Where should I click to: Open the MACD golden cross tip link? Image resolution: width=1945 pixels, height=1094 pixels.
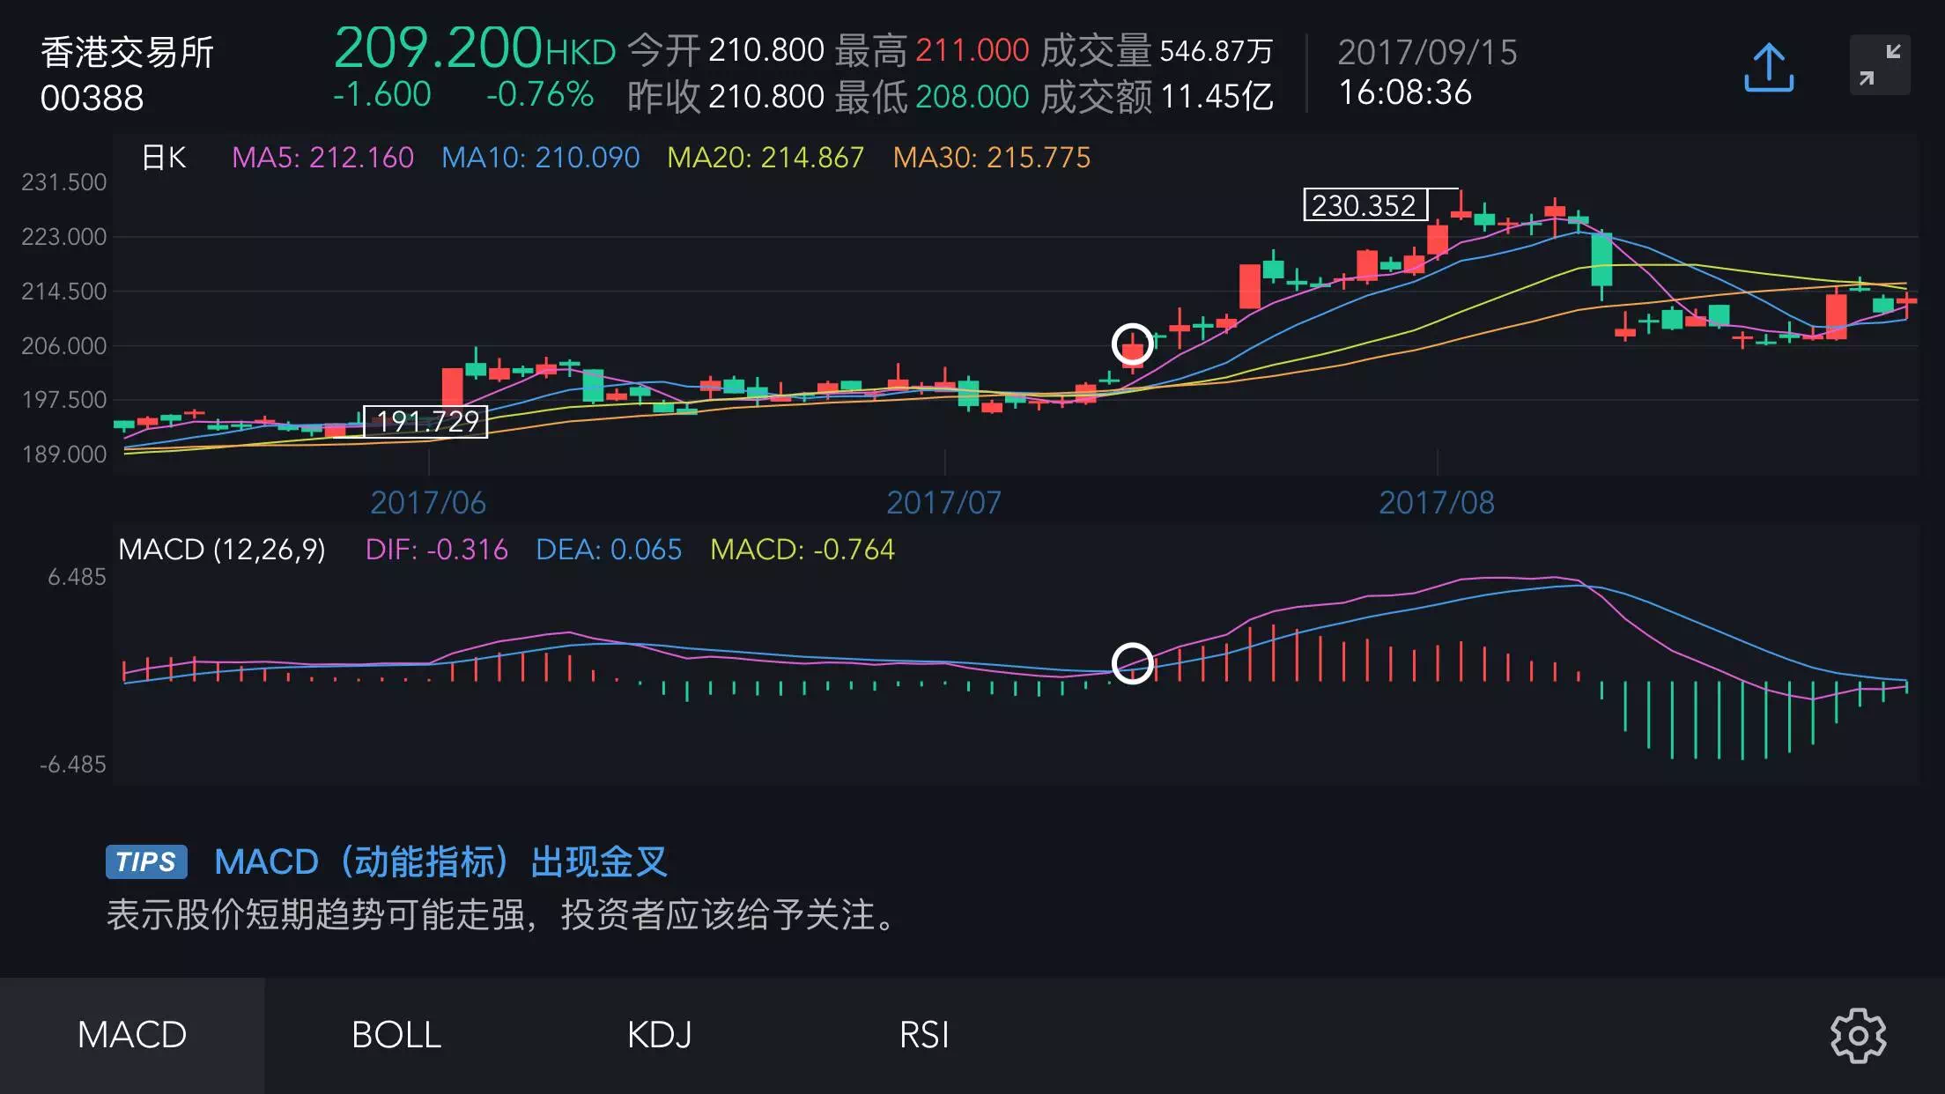coord(440,863)
